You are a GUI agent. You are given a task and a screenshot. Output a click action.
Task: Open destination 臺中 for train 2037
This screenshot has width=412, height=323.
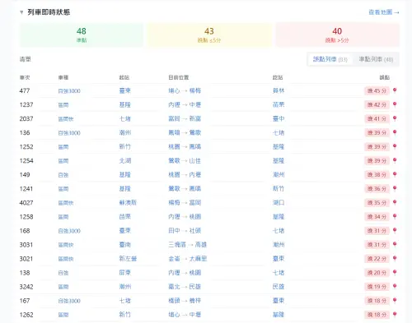279,118
